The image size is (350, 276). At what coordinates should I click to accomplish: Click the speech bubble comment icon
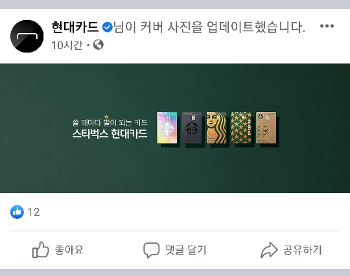coord(151,250)
